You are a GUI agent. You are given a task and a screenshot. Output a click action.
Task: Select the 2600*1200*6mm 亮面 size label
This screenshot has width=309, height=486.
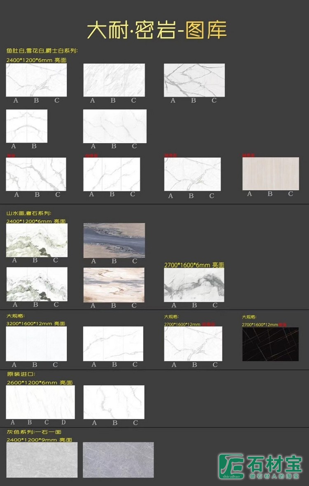click(x=40, y=382)
